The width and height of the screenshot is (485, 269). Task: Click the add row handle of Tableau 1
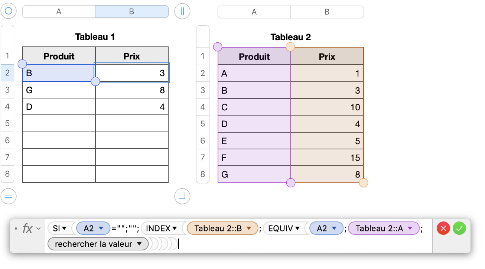click(x=9, y=196)
